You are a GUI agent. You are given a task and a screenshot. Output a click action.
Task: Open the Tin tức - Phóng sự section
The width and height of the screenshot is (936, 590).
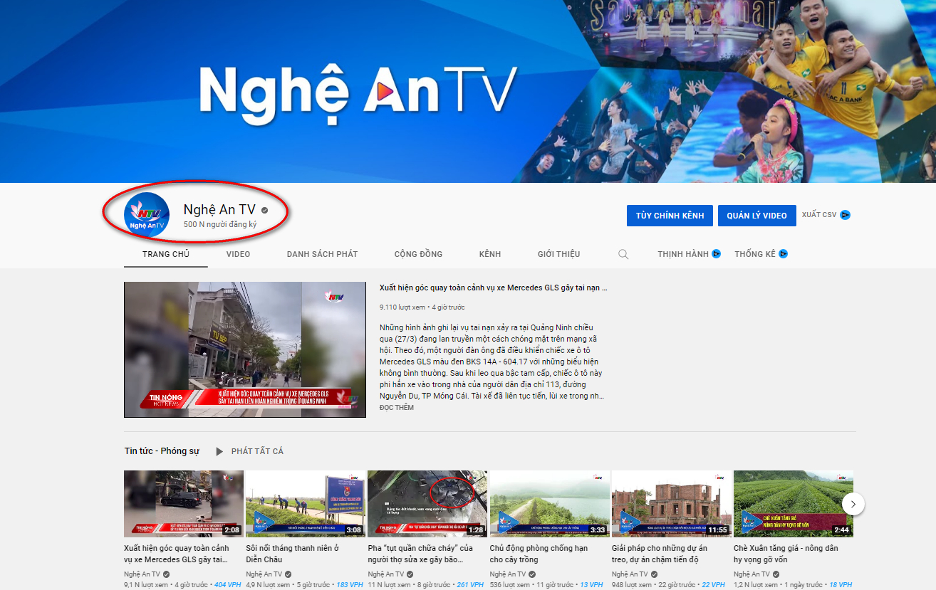pos(162,451)
